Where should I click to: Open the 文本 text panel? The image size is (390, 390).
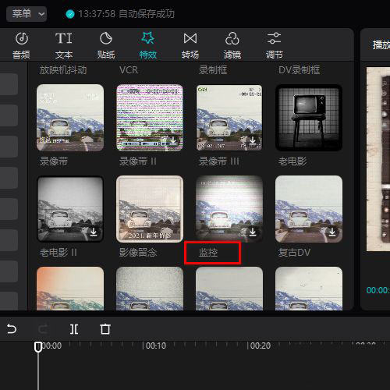click(64, 45)
